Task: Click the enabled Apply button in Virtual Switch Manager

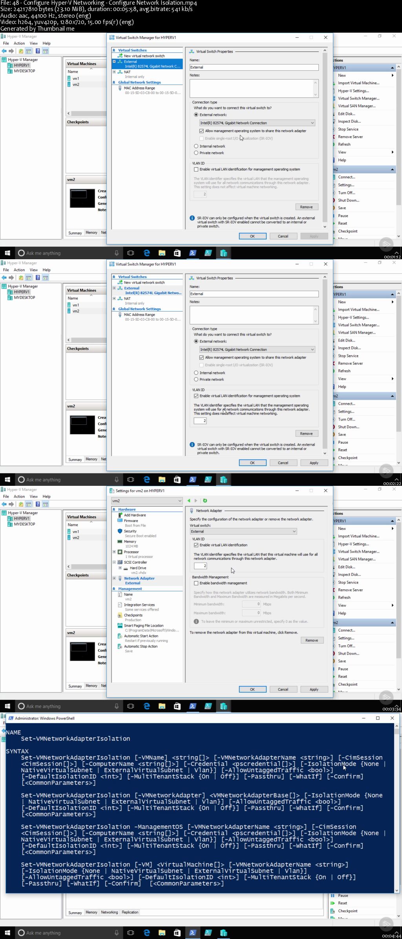Action: click(314, 463)
